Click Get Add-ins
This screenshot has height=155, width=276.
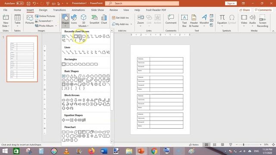click(x=120, y=18)
